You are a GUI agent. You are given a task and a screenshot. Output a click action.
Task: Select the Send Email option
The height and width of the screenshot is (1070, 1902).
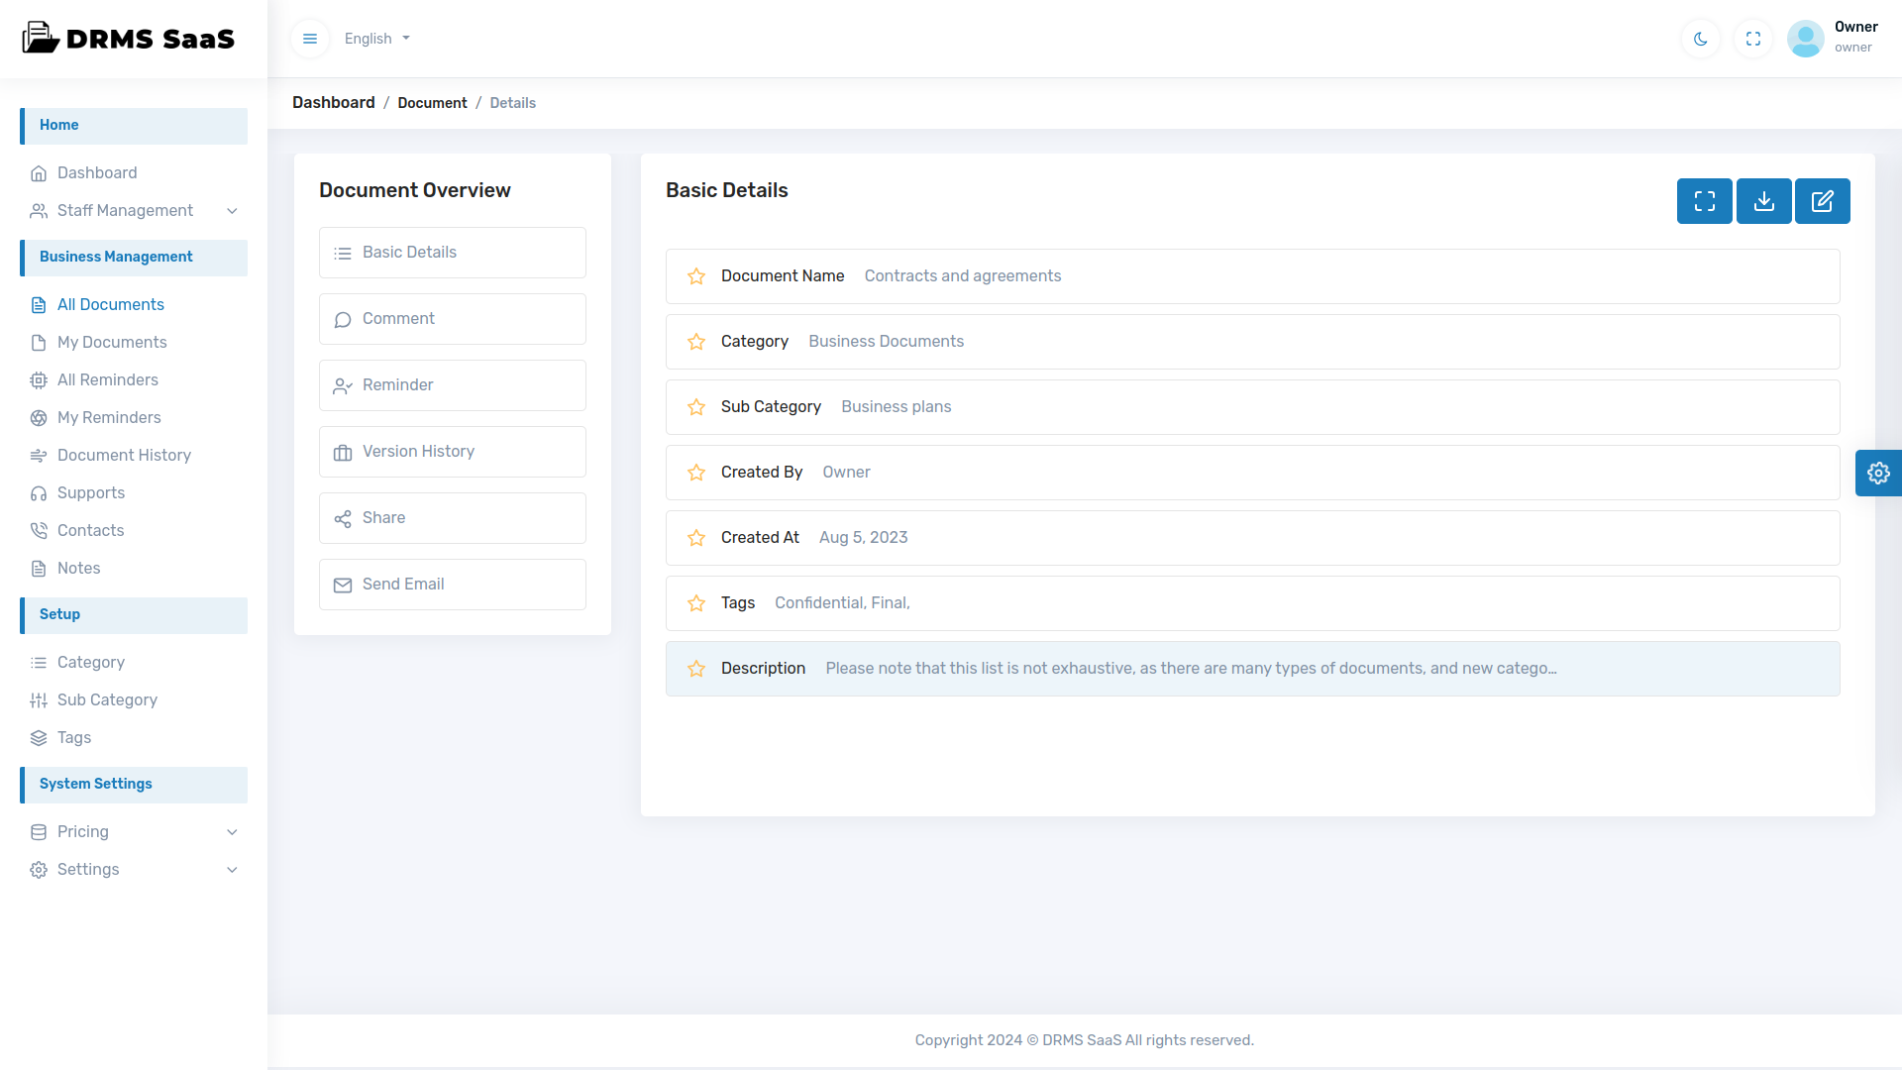point(453,584)
